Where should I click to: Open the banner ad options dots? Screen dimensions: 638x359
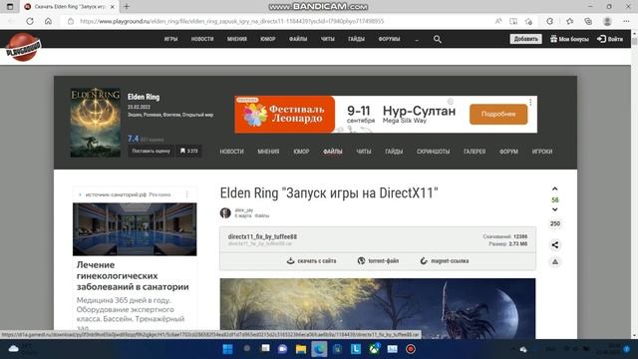pos(530,102)
